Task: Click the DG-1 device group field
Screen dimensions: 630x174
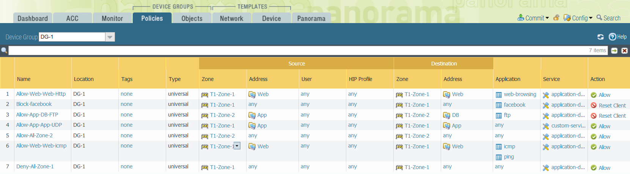Action: pos(72,37)
